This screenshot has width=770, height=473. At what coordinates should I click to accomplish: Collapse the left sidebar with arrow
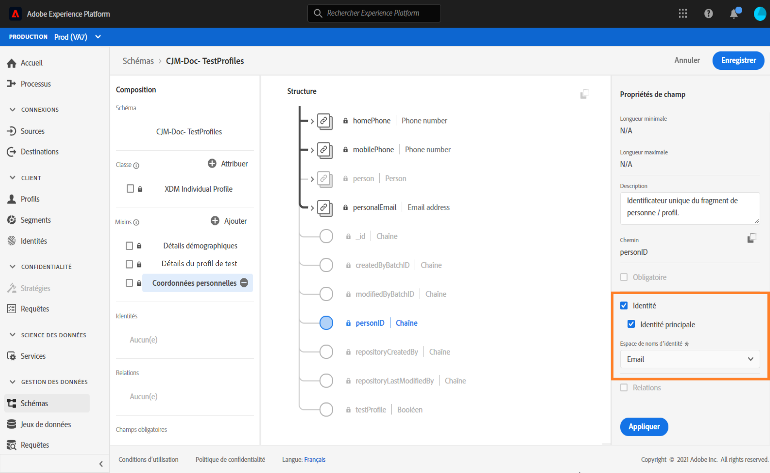pos(101,464)
